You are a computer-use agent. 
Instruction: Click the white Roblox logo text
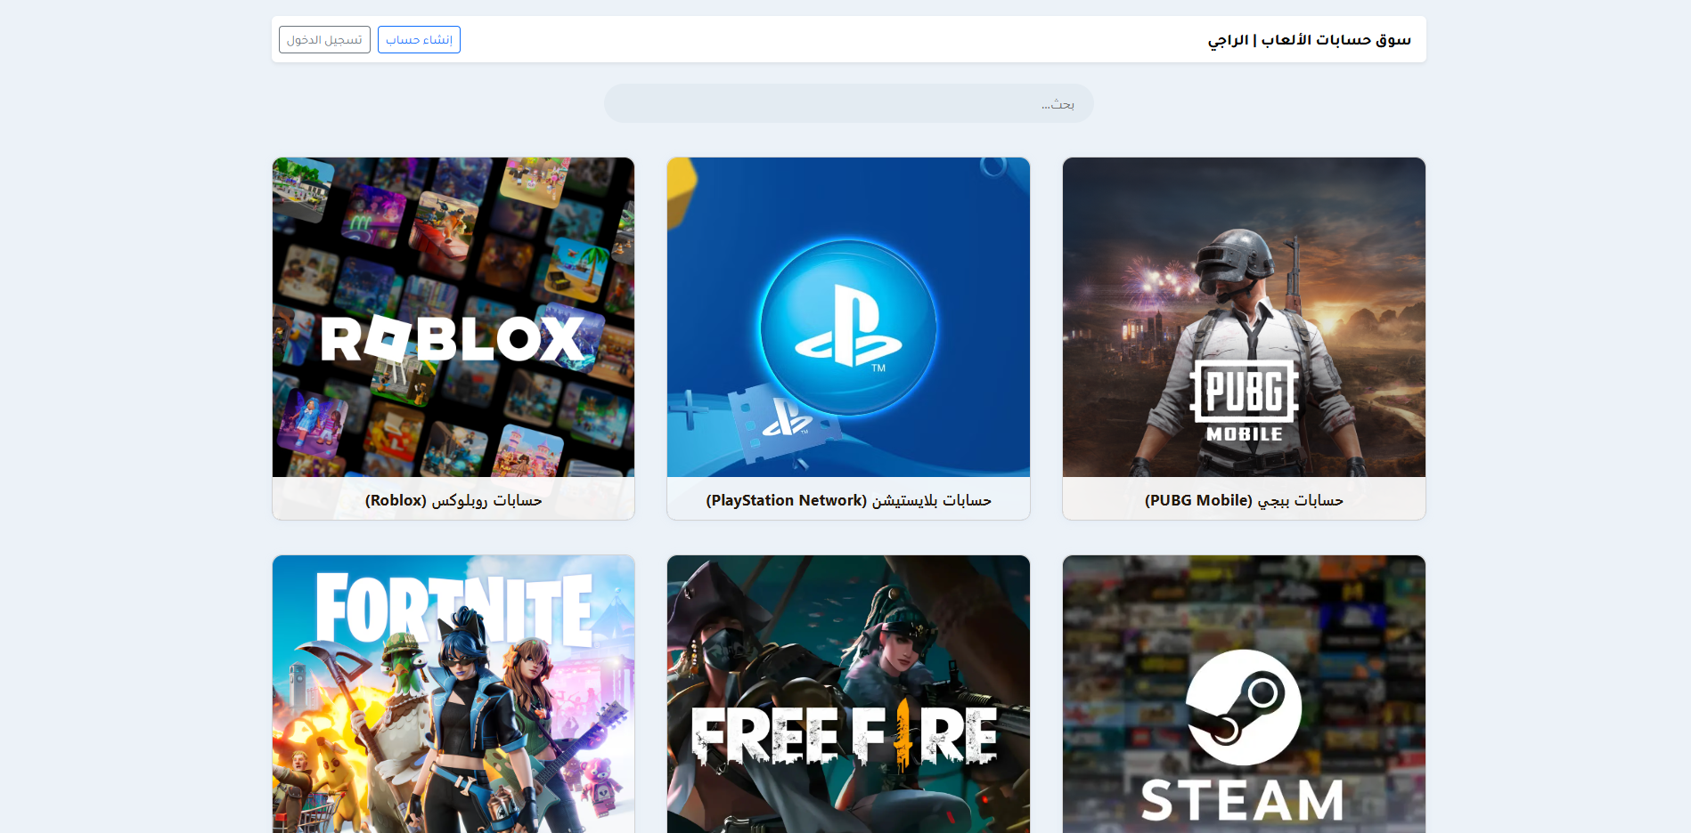click(453, 339)
